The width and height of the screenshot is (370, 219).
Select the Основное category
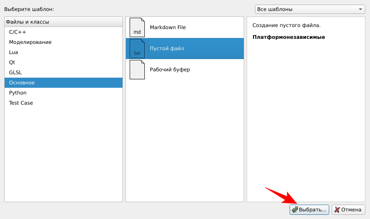pyautogui.click(x=22, y=83)
